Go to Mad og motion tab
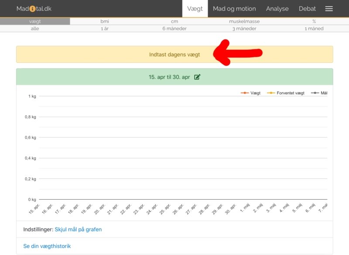Viewport: 349px width, 255px height. click(234, 9)
